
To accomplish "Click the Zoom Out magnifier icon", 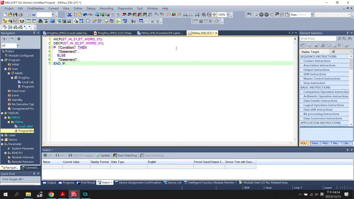I will tap(209, 15).
